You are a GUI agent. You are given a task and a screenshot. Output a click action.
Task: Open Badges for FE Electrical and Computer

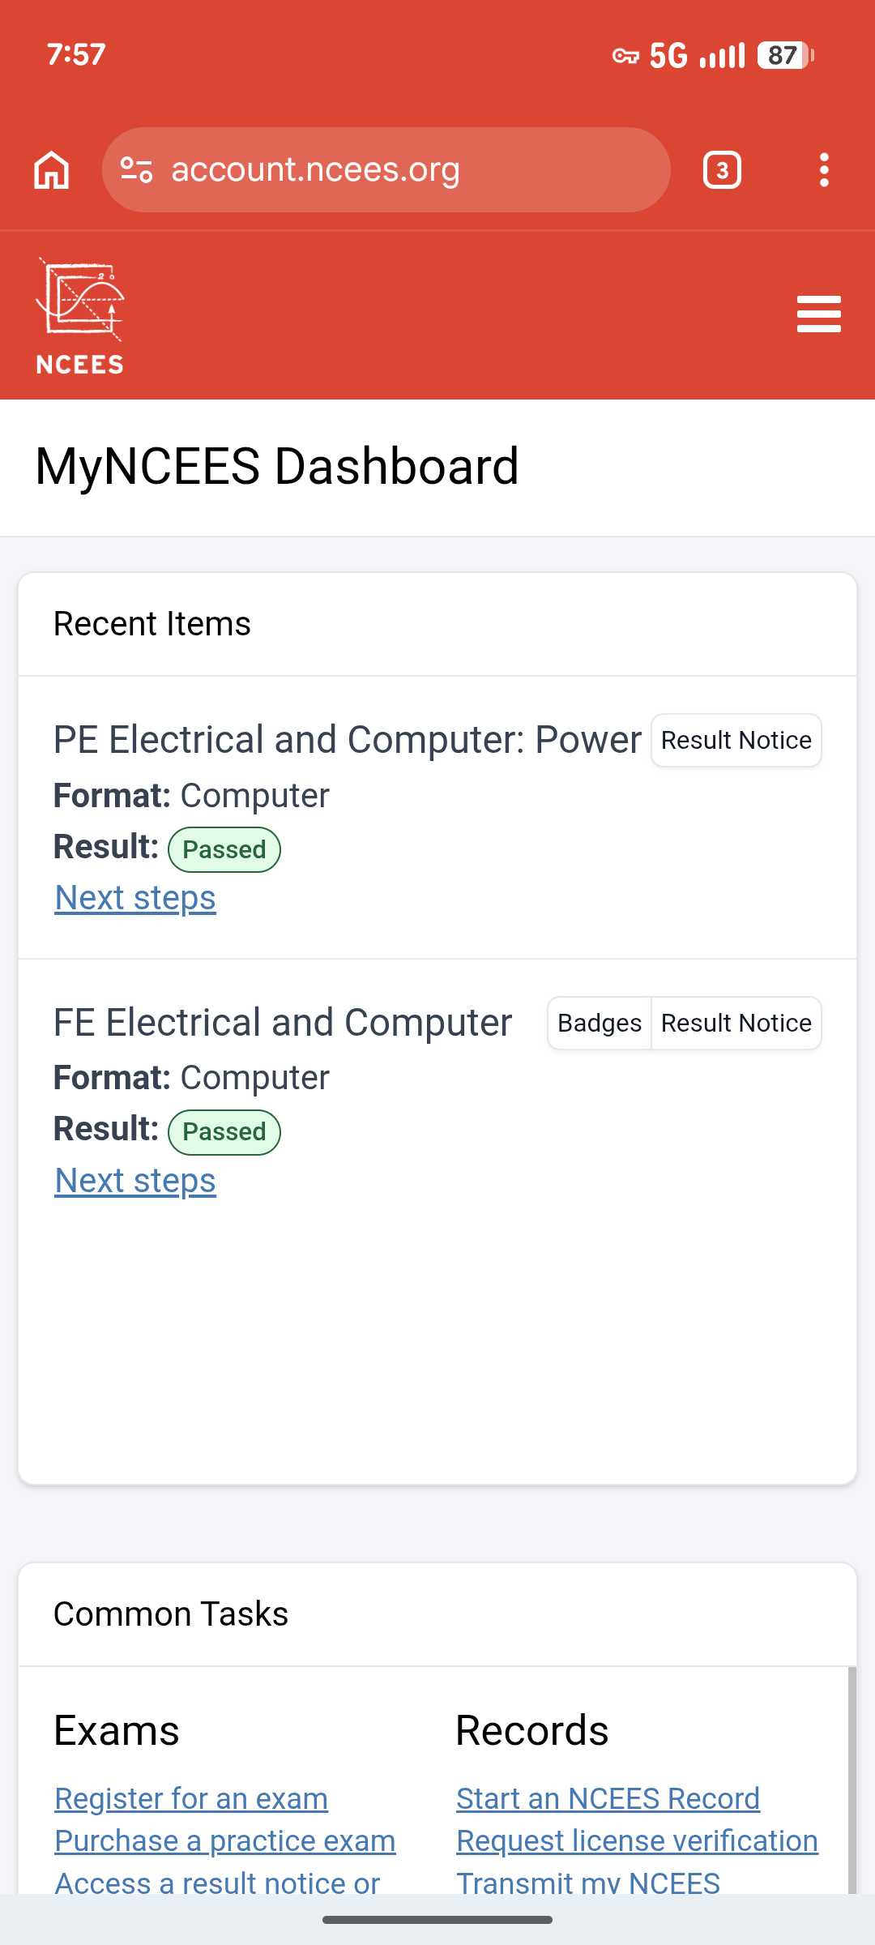click(x=600, y=1023)
